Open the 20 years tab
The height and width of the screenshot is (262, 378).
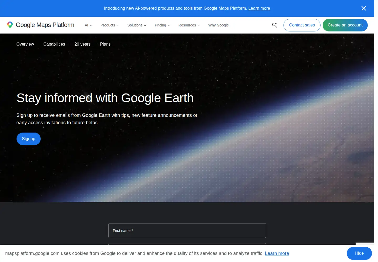coord(82,44)
